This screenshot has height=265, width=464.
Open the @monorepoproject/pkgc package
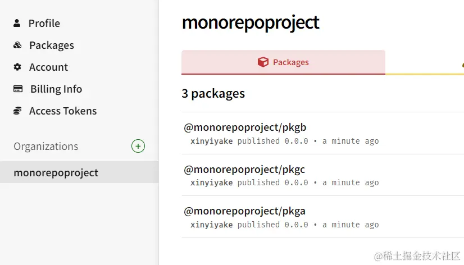pos(244,169)
